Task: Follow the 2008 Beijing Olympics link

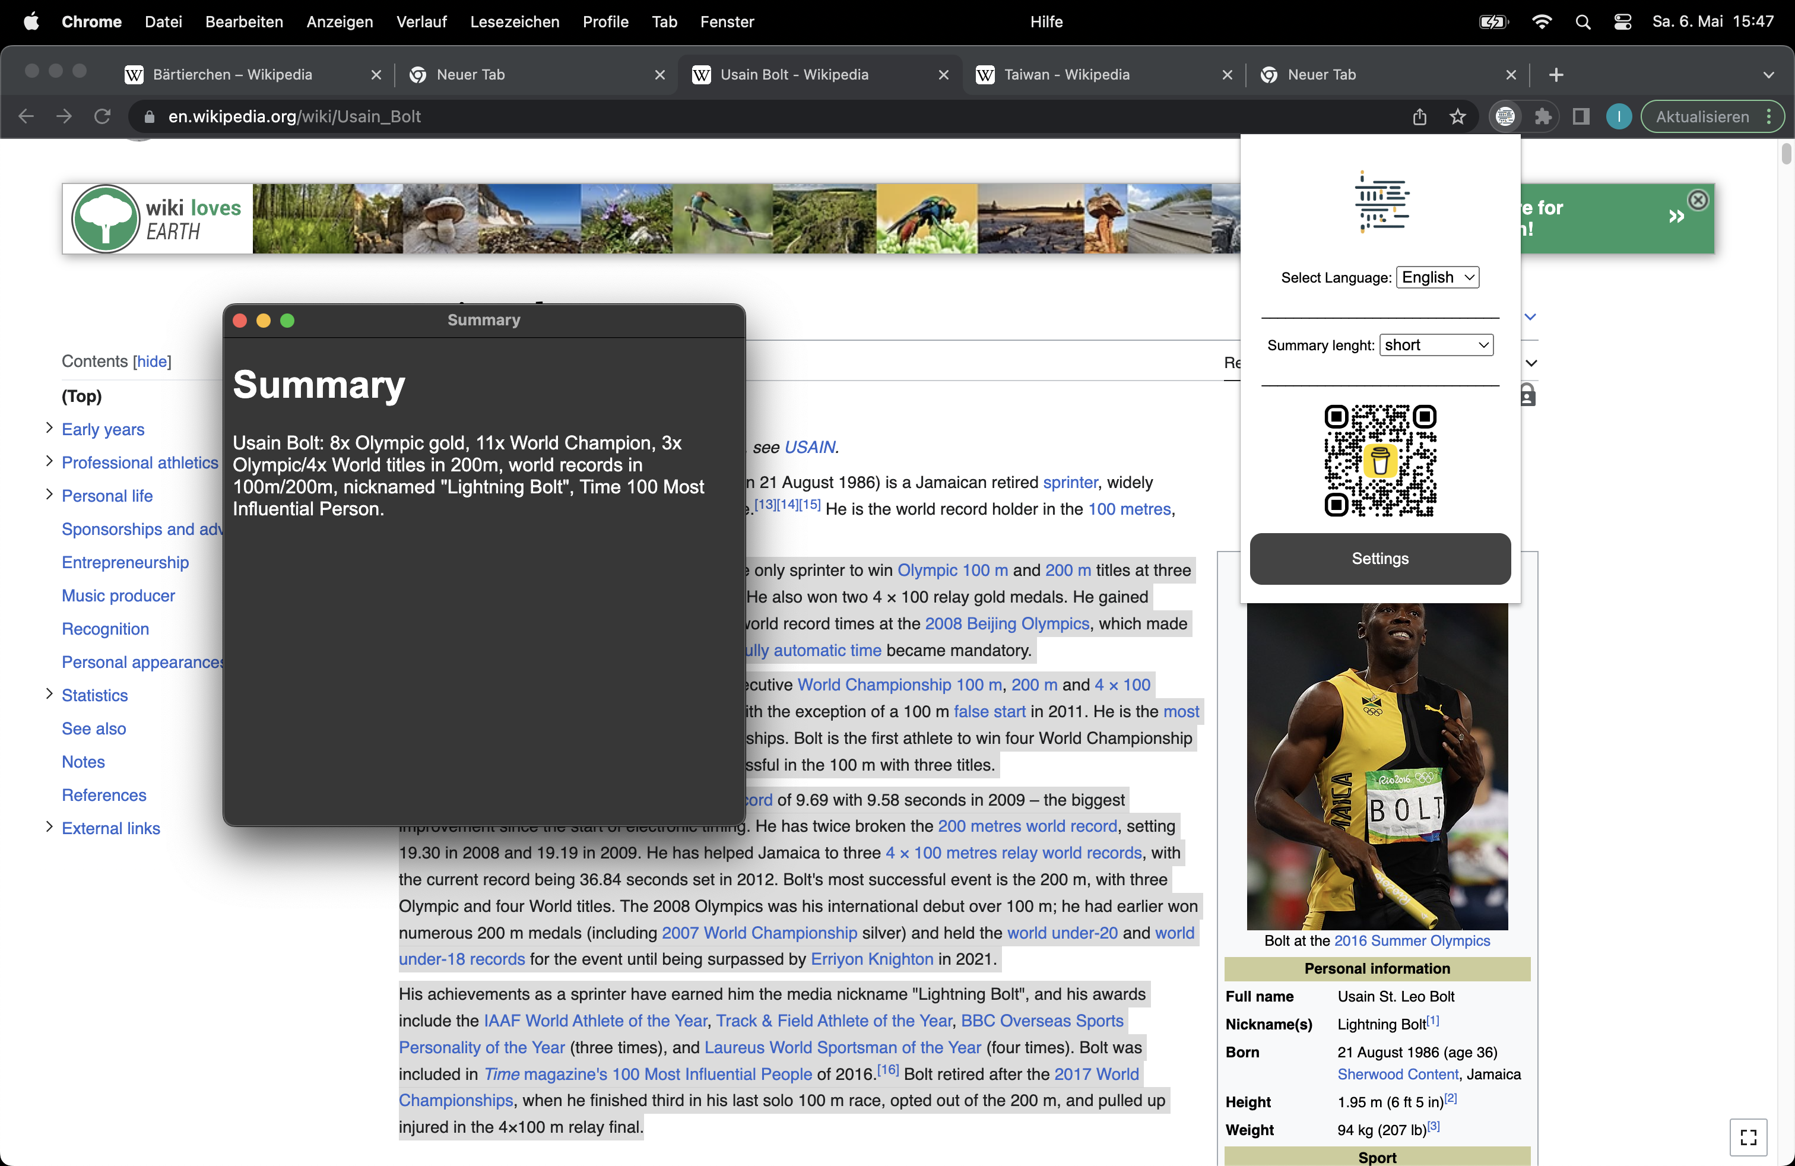Action: [1007, 624]
